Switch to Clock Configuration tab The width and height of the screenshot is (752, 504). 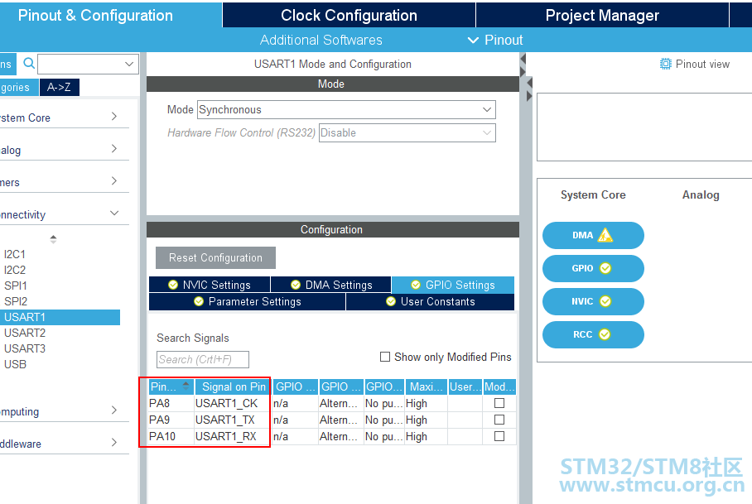click(349, 16)
